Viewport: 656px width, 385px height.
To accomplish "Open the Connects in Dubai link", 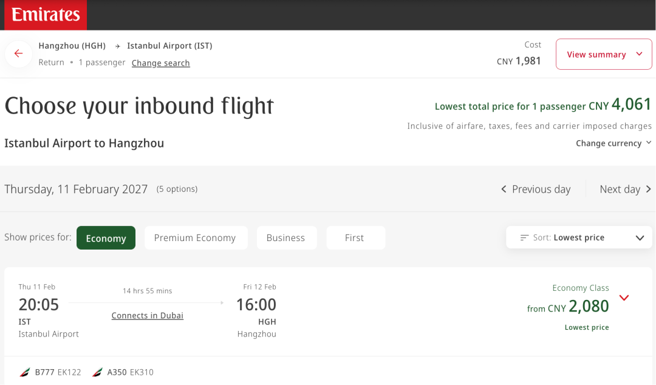I will pyautogui.click(x=148, y=316).
